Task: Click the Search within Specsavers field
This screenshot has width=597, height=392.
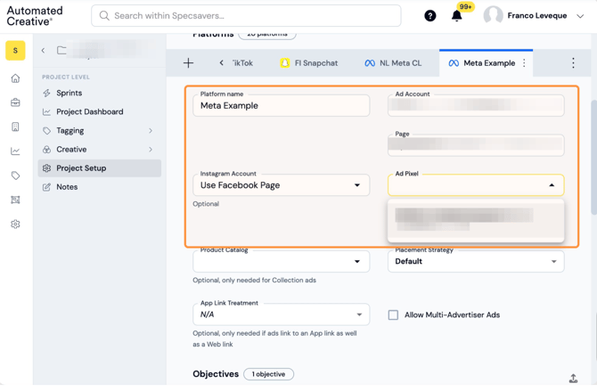Action: click(246, 16)
